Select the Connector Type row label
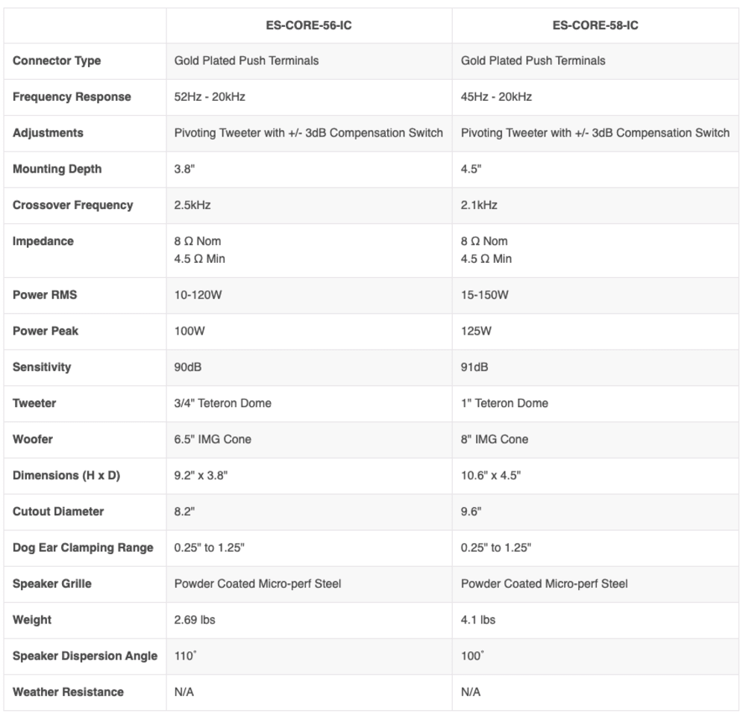The image size is (746, 717). pyautogui.click(x=57, y=61)
